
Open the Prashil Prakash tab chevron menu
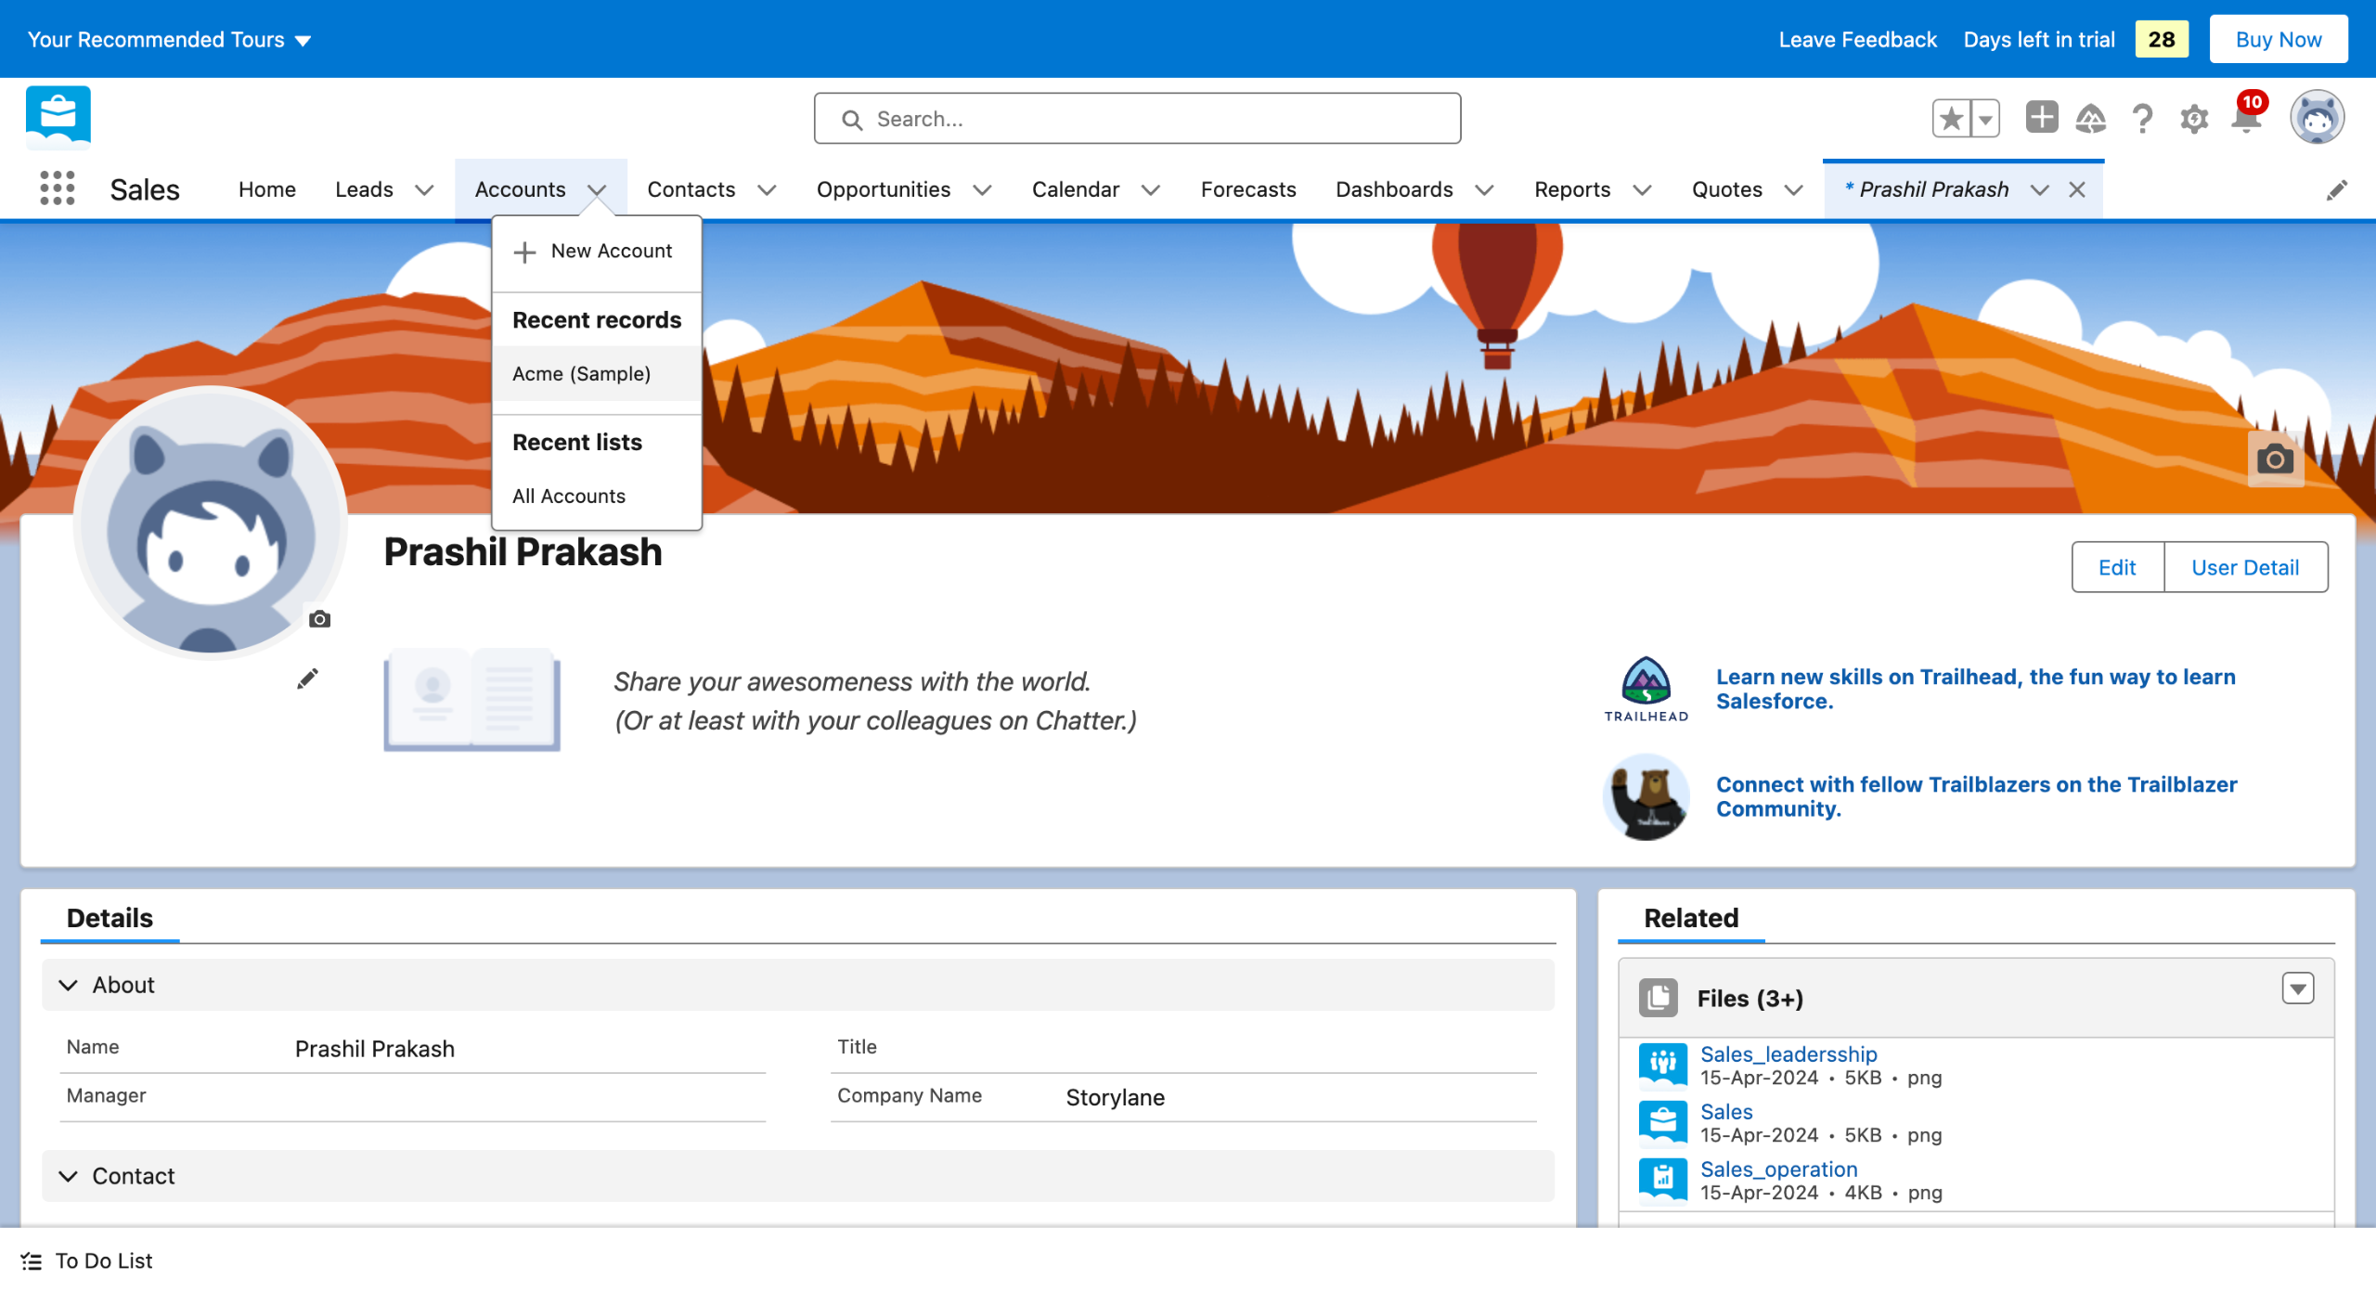point(2039,190)
